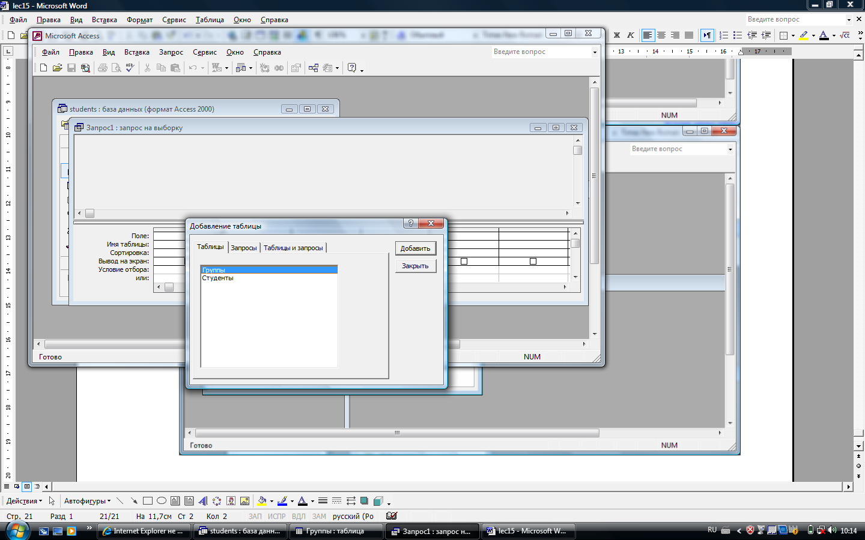
Task: Click the numbered list icon in Word
Action: (724, 35)
